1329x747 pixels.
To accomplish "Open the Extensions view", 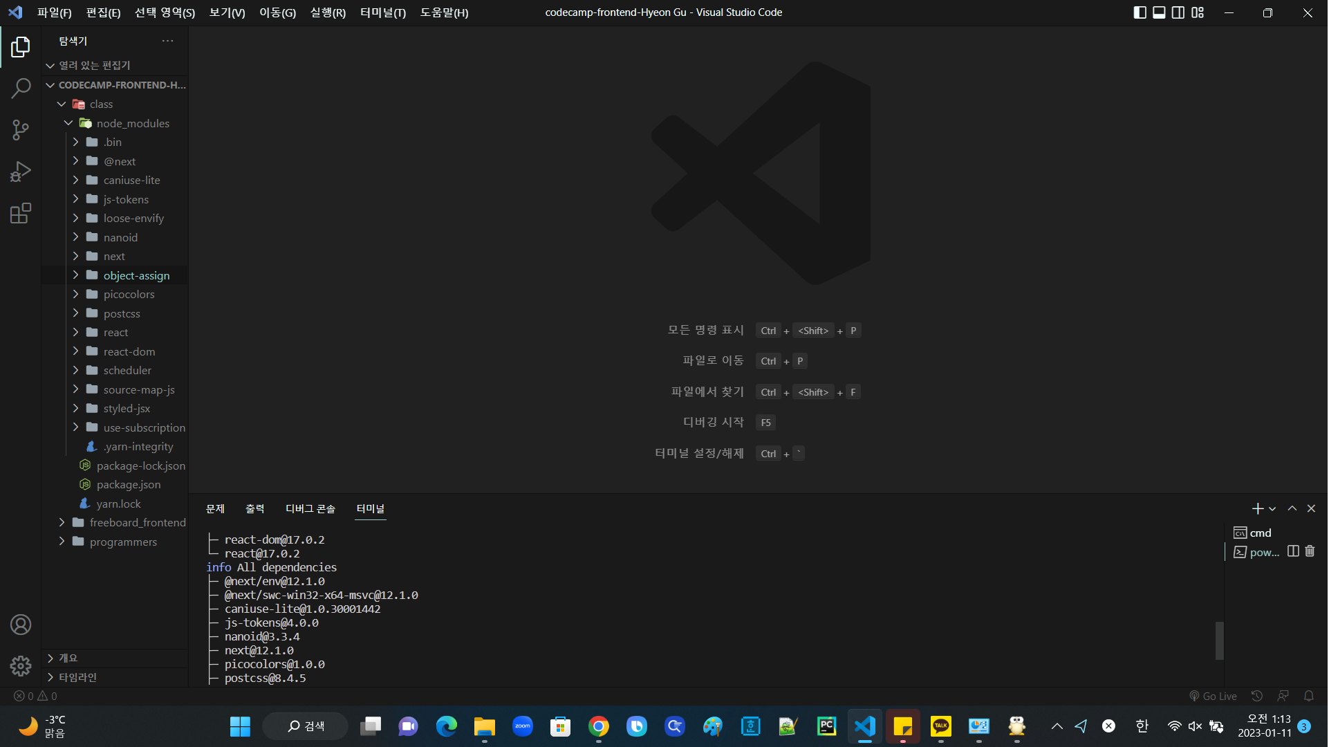I will (21, 213).
